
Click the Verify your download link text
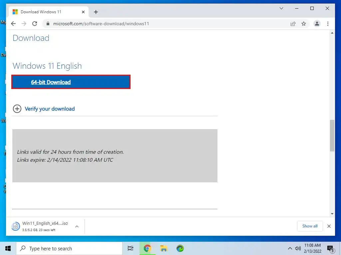pos(50,109)
